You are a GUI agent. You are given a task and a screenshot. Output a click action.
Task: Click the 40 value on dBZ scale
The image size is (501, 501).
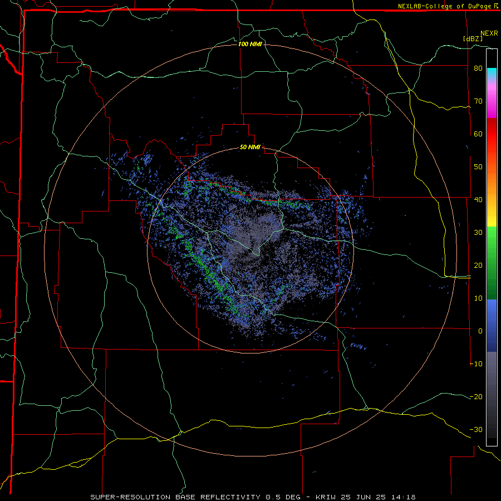[x=478, y=200]
